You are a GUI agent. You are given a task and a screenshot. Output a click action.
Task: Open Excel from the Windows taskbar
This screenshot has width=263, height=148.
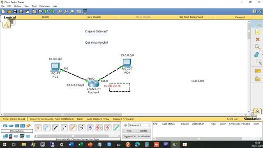[81, 144]
